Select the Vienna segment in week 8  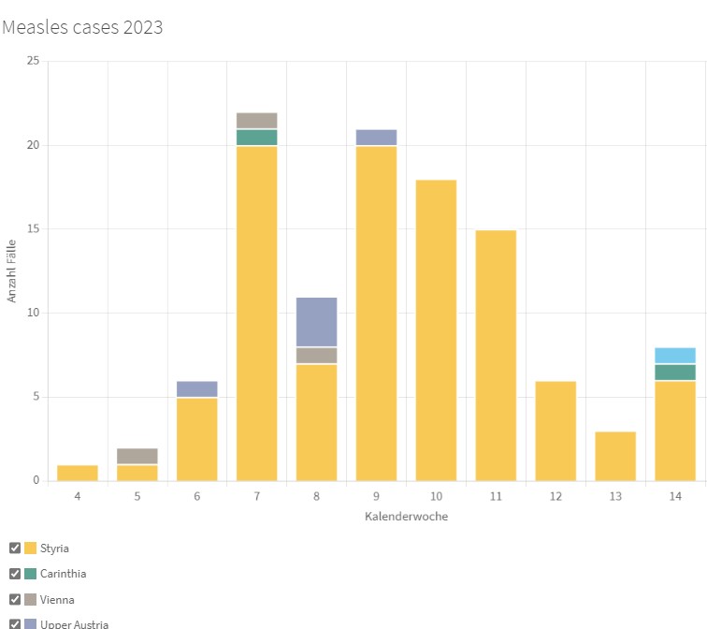tap(316, 356)
